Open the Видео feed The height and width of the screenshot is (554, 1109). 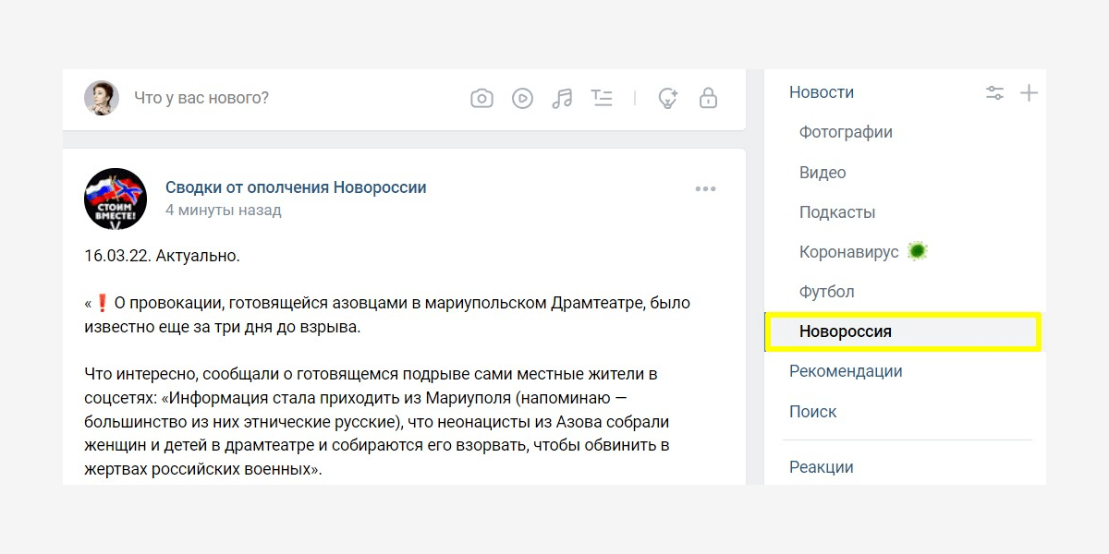tap(823, 173)
